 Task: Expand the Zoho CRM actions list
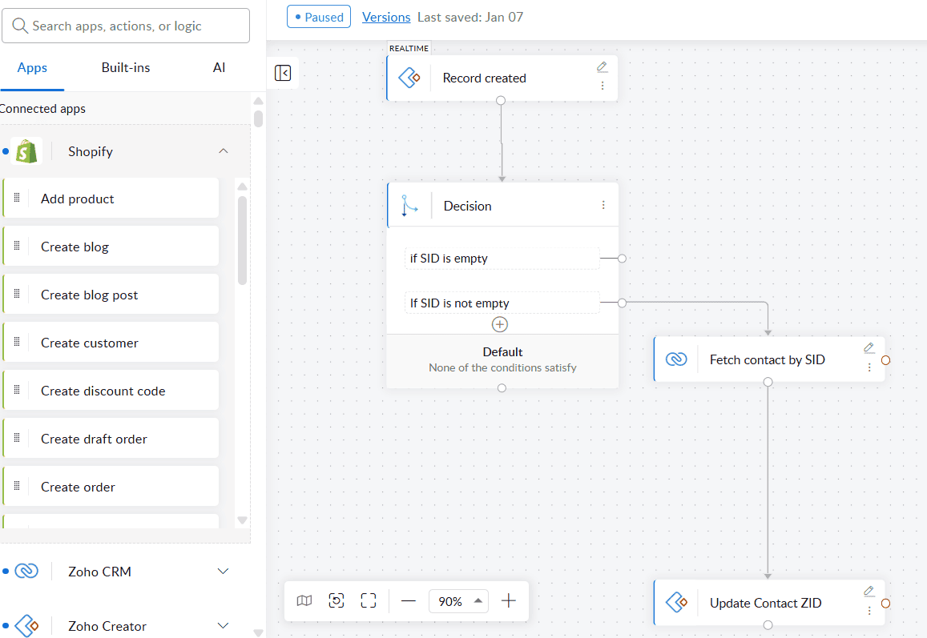[223, 572]
